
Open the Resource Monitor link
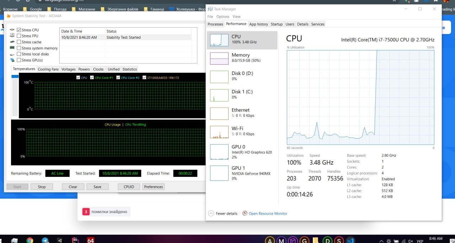click(268, 214)
